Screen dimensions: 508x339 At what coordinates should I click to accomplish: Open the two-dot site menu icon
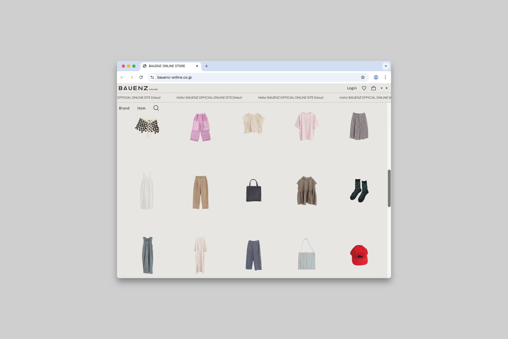(384, 88)
